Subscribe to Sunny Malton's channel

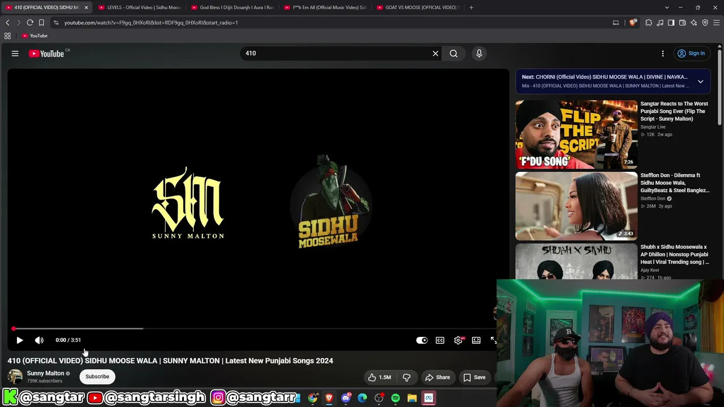(97, 376)
